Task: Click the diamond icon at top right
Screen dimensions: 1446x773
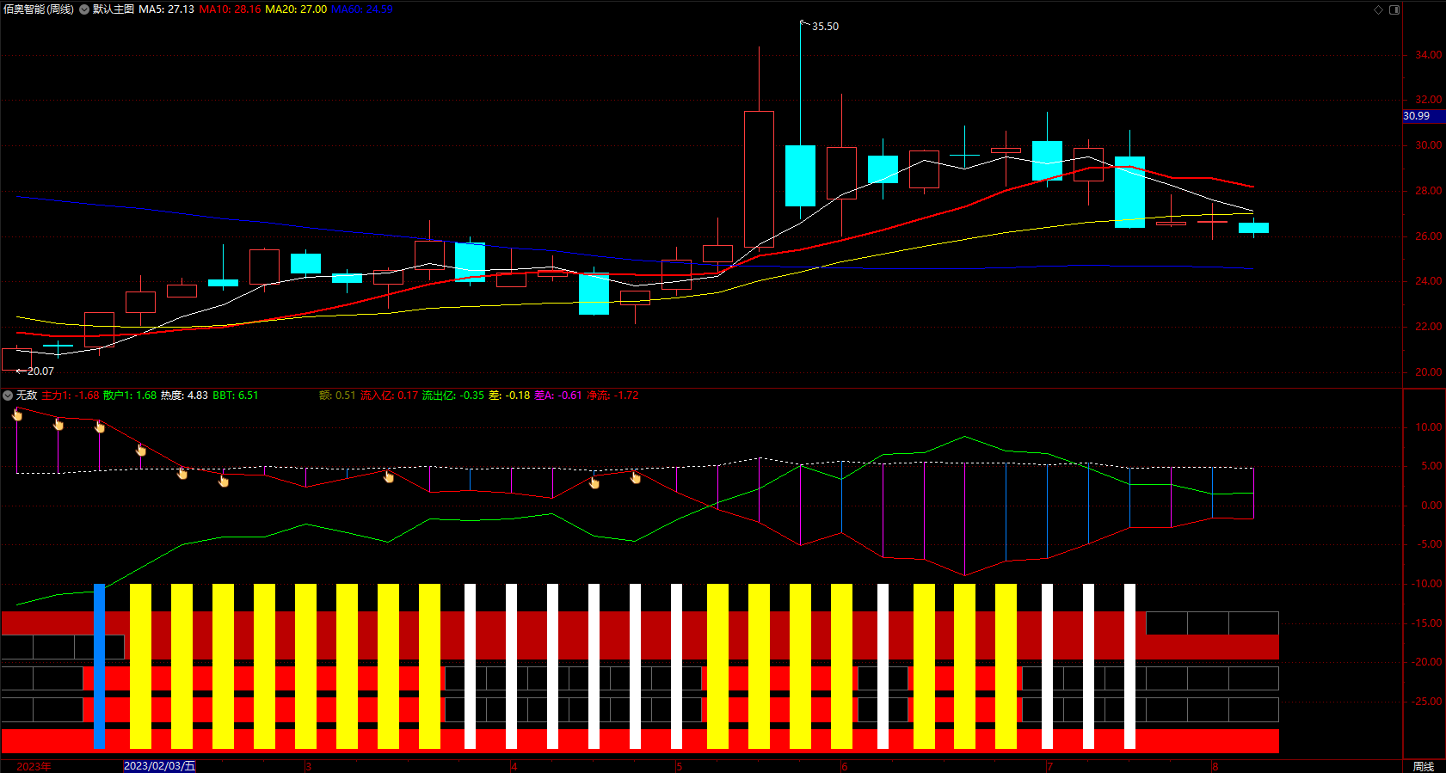Action: (x=1378, y=9)
